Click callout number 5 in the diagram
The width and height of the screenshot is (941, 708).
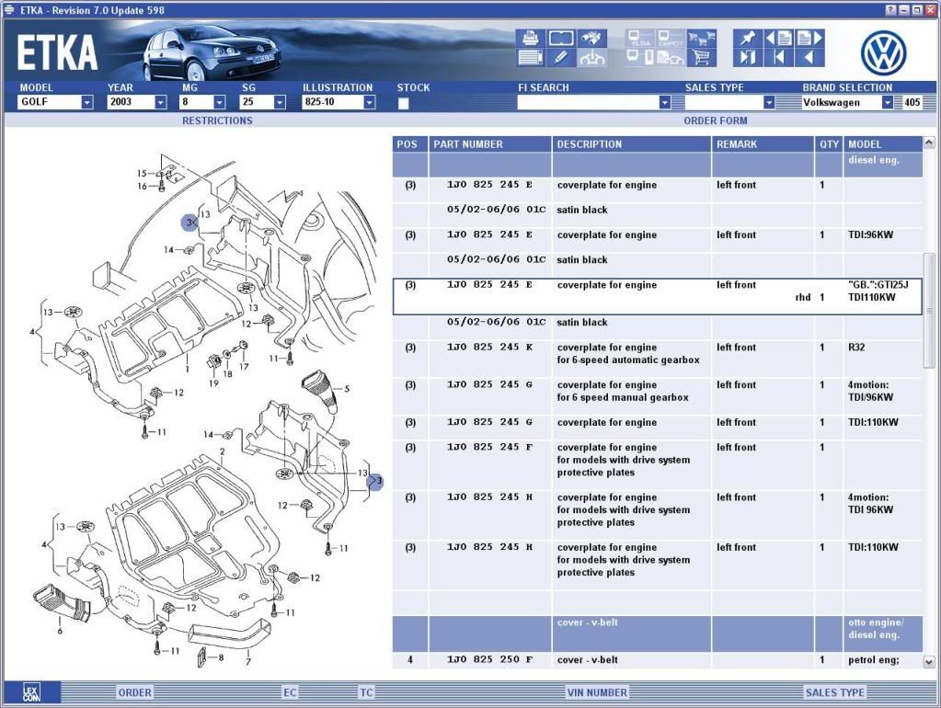click(x=347, y=388)
